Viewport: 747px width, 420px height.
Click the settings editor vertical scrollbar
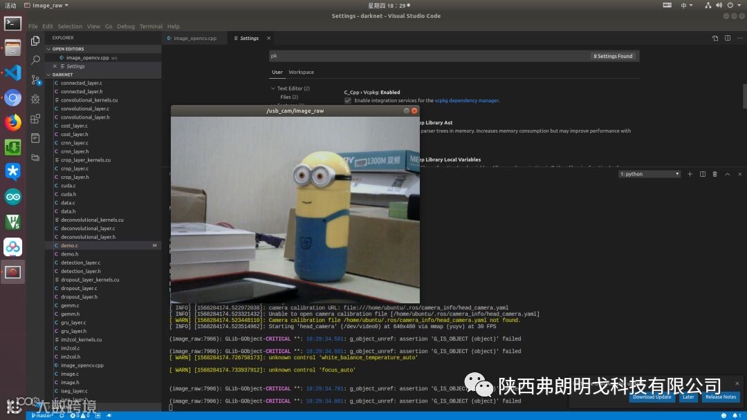pyautogui.click(x=745, y=96)
